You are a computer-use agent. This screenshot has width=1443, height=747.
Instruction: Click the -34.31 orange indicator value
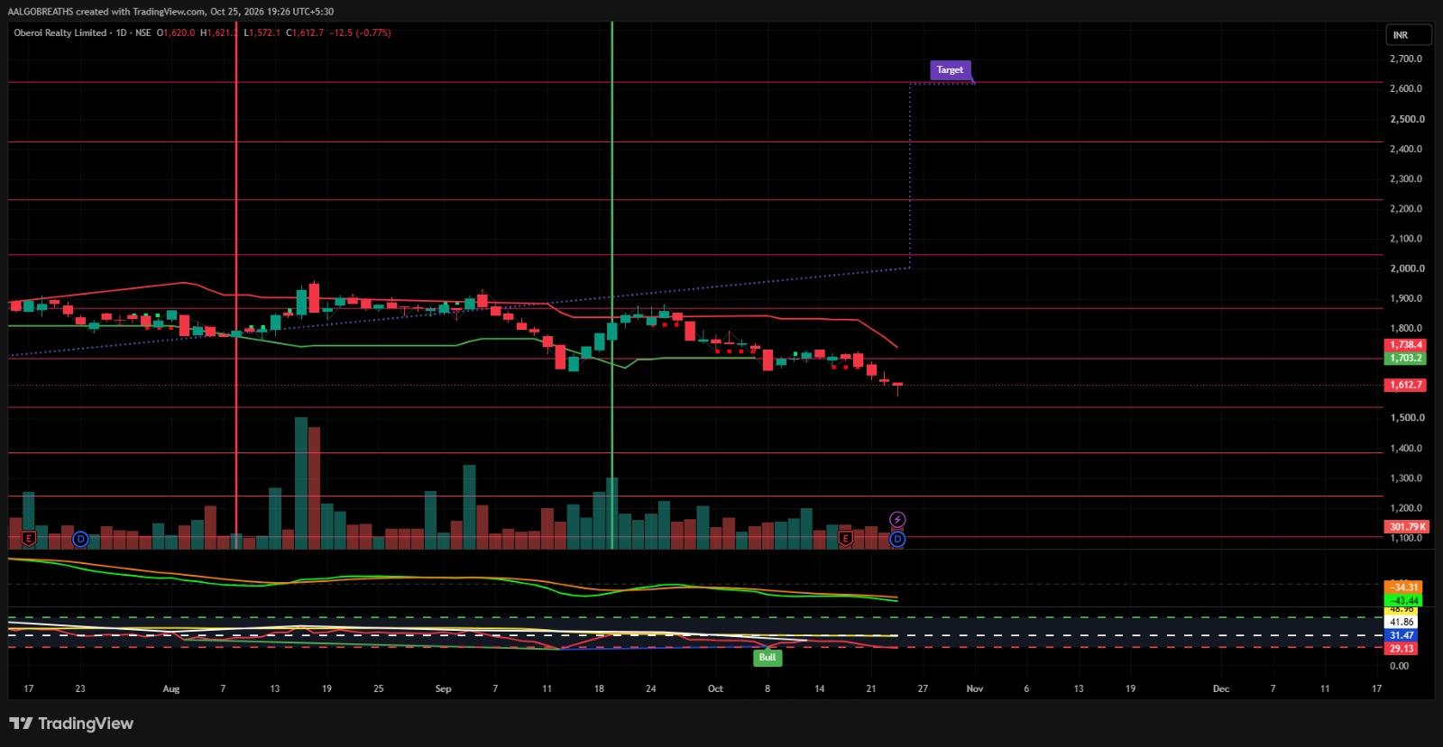[x=1405, y=588]
